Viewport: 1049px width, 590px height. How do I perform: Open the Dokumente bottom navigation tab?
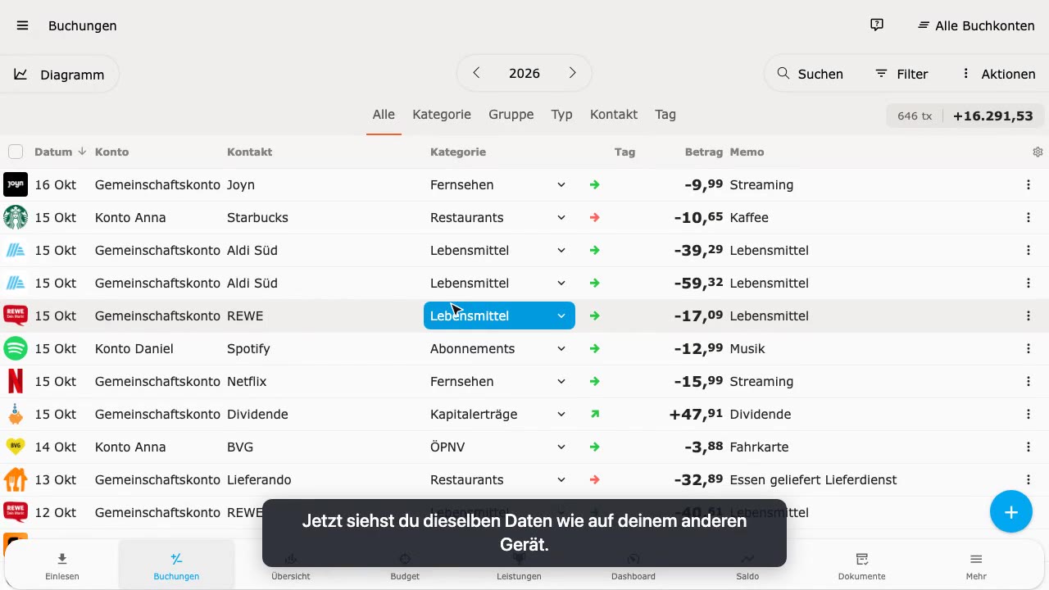coord(862,565)
